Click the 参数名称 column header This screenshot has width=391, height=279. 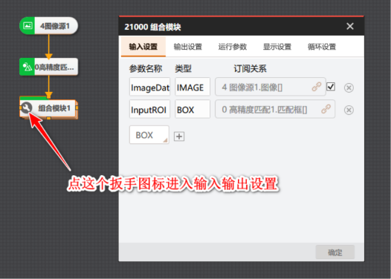pyautogui.click(x=146, y=68)
